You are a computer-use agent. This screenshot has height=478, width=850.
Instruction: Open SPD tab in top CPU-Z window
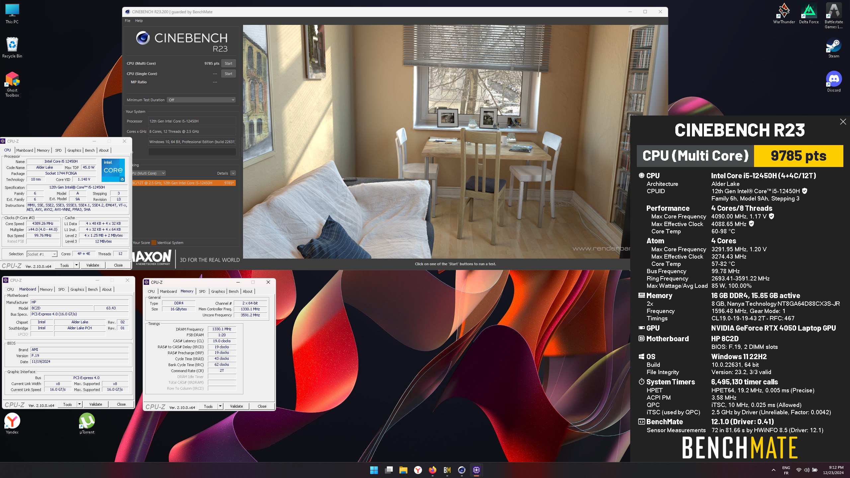coord(58,150)
